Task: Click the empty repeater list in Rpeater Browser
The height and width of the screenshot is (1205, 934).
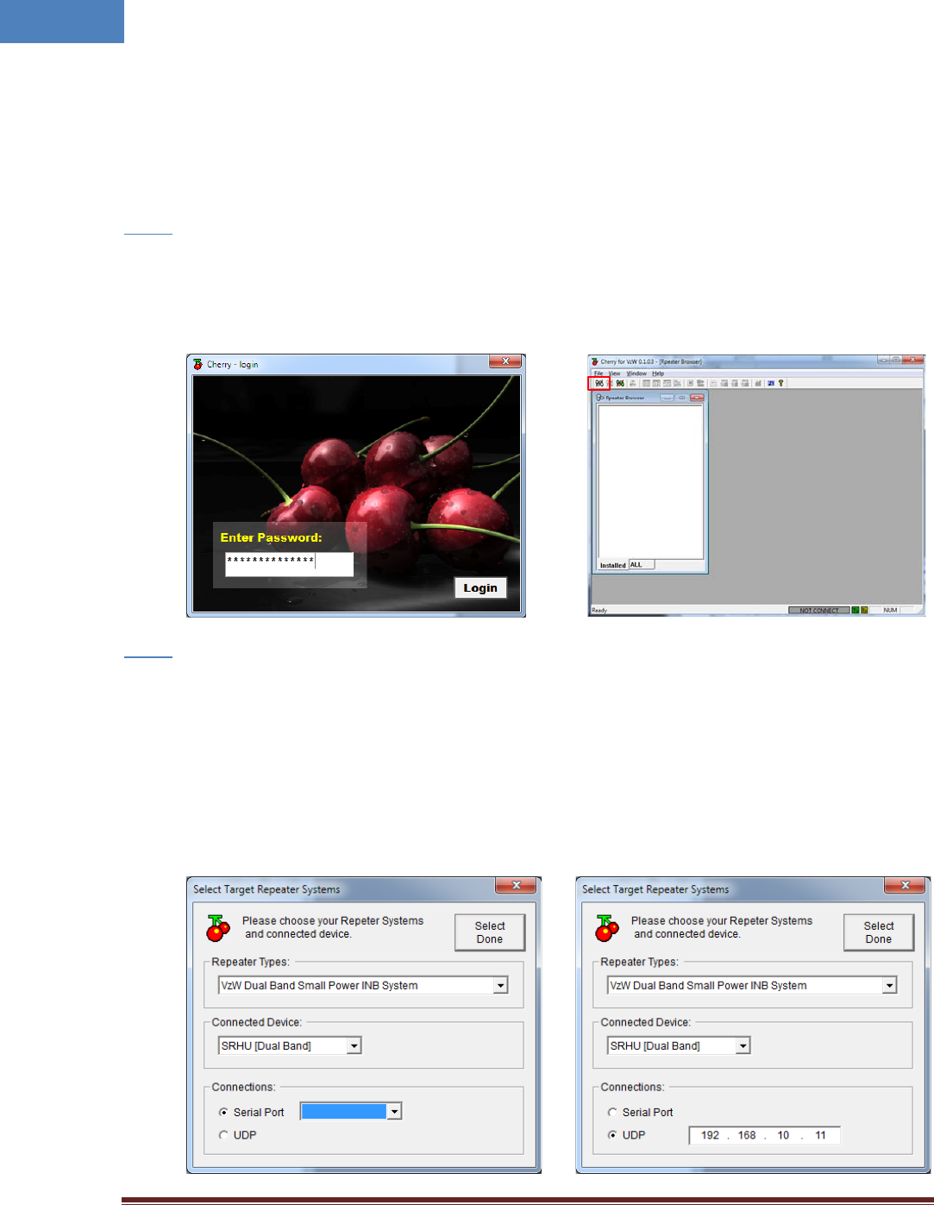Action: click(651, 482)
